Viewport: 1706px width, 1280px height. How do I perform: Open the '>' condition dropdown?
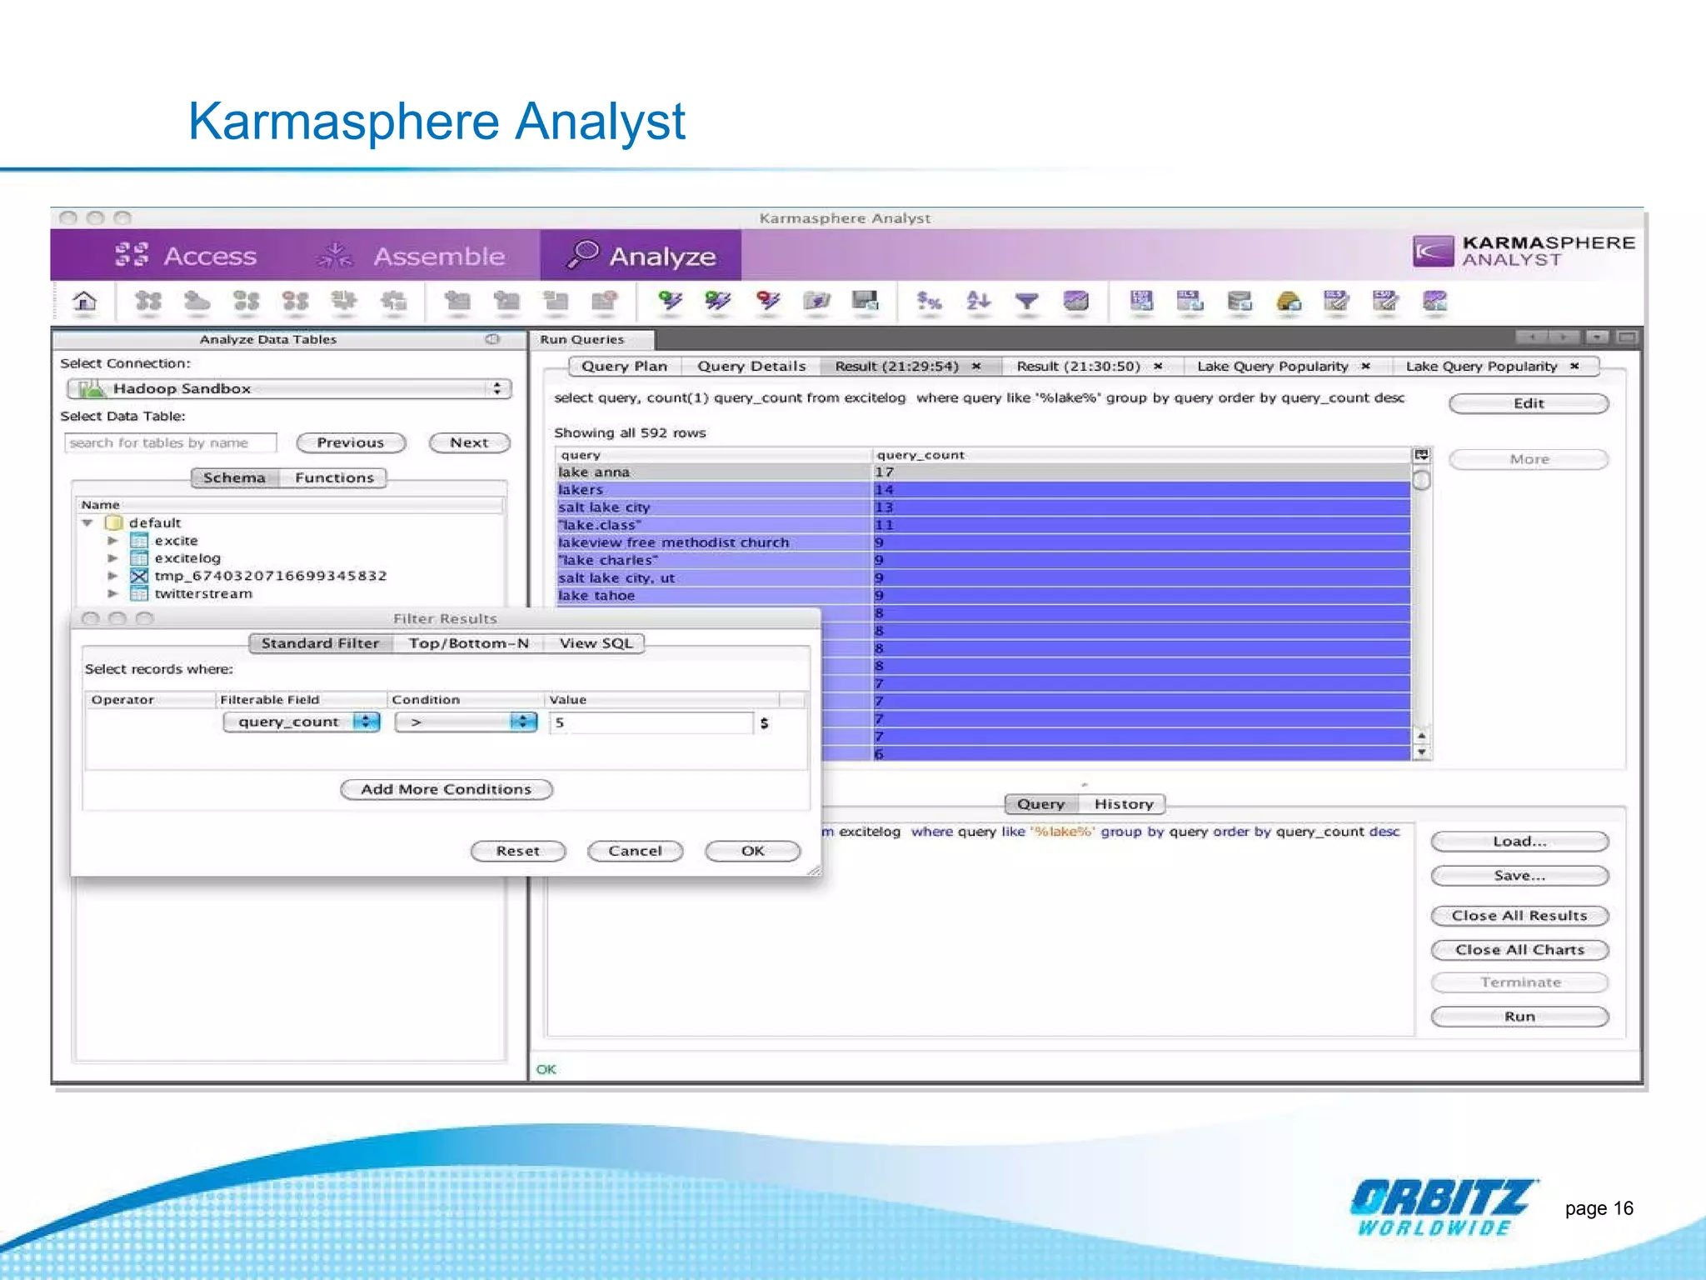(466, 722)
